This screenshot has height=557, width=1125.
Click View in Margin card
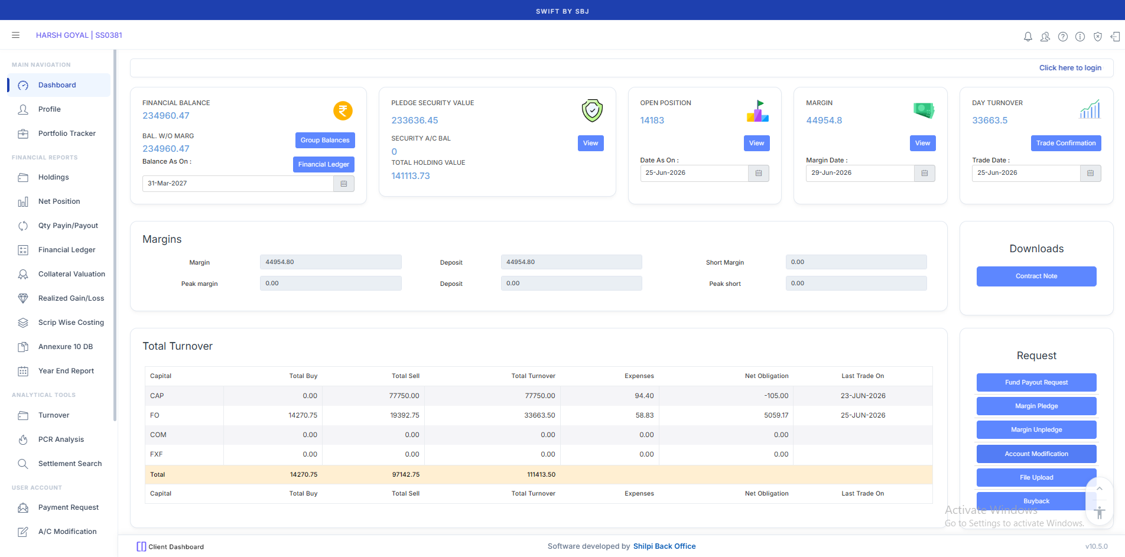click(x=923, y=144)
